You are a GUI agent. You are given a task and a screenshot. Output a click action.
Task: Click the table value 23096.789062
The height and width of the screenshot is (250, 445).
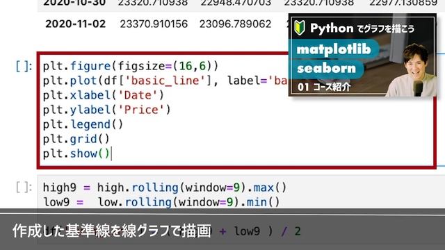(235, 24)
